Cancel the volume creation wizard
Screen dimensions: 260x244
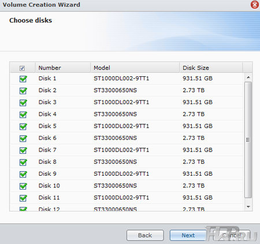[x=232, y=235]
